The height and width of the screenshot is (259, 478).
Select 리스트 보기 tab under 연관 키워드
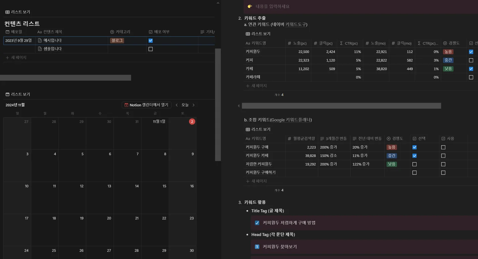[258, 34]
